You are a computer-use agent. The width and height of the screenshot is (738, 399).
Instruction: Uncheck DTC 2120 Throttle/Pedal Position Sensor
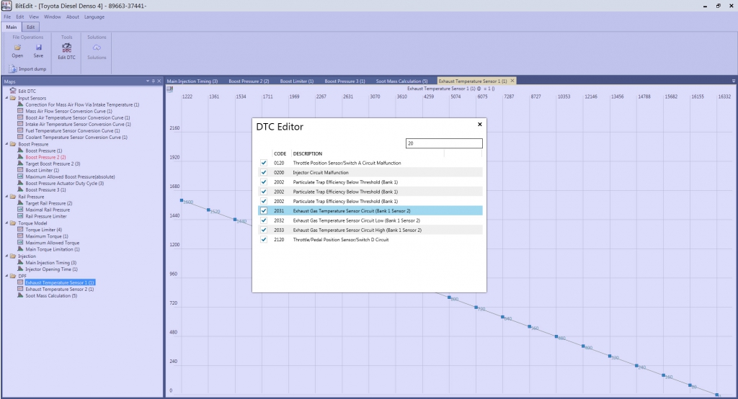[264, 240]
